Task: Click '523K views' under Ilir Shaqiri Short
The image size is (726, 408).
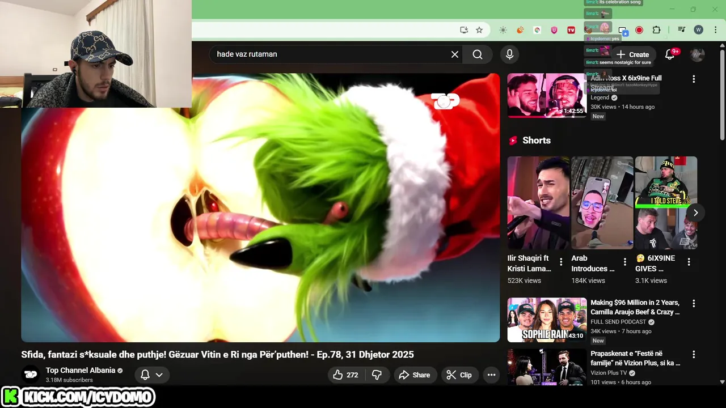Action: point(524,280)
